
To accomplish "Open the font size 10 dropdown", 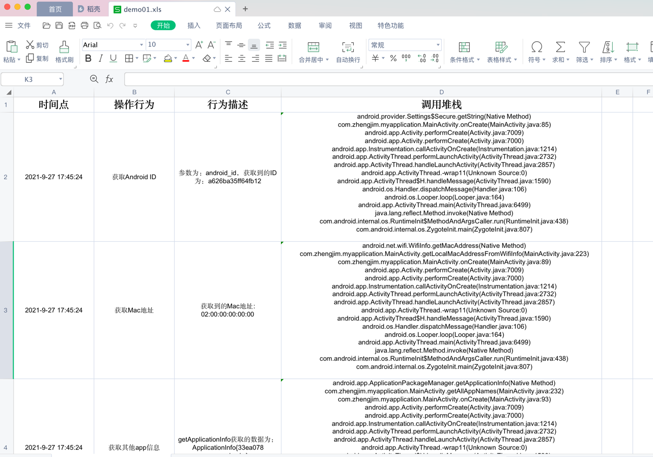I will tap(188, 45).
